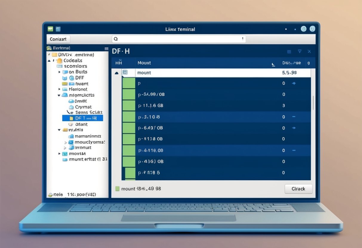Click the green square next to 11.1.6 GB

click(129, 106)
